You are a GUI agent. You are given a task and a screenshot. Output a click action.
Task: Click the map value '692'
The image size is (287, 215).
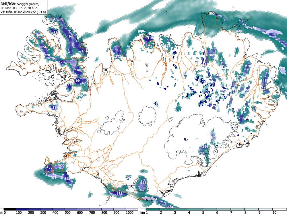[x=82, y=95]
